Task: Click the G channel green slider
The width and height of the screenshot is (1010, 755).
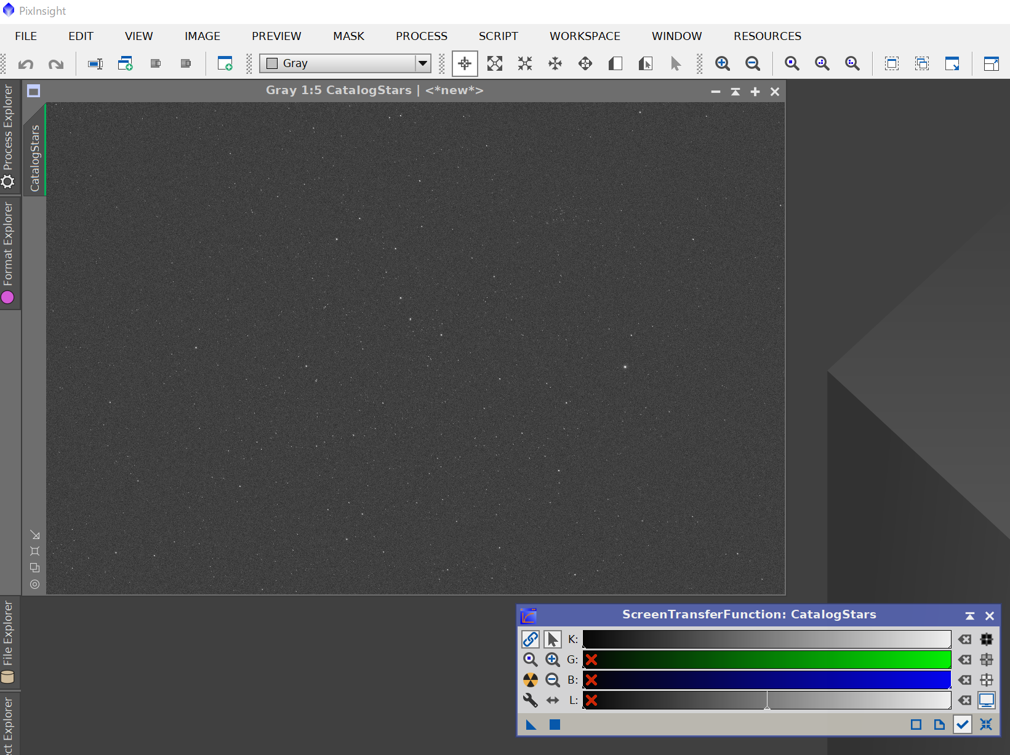Action: pos(767,660)
